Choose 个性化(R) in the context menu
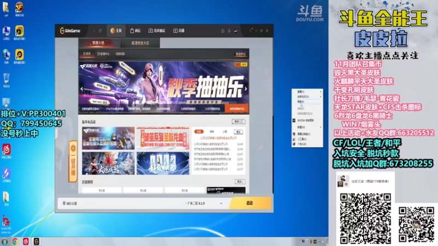438x246 pixels. coord(307,144)
